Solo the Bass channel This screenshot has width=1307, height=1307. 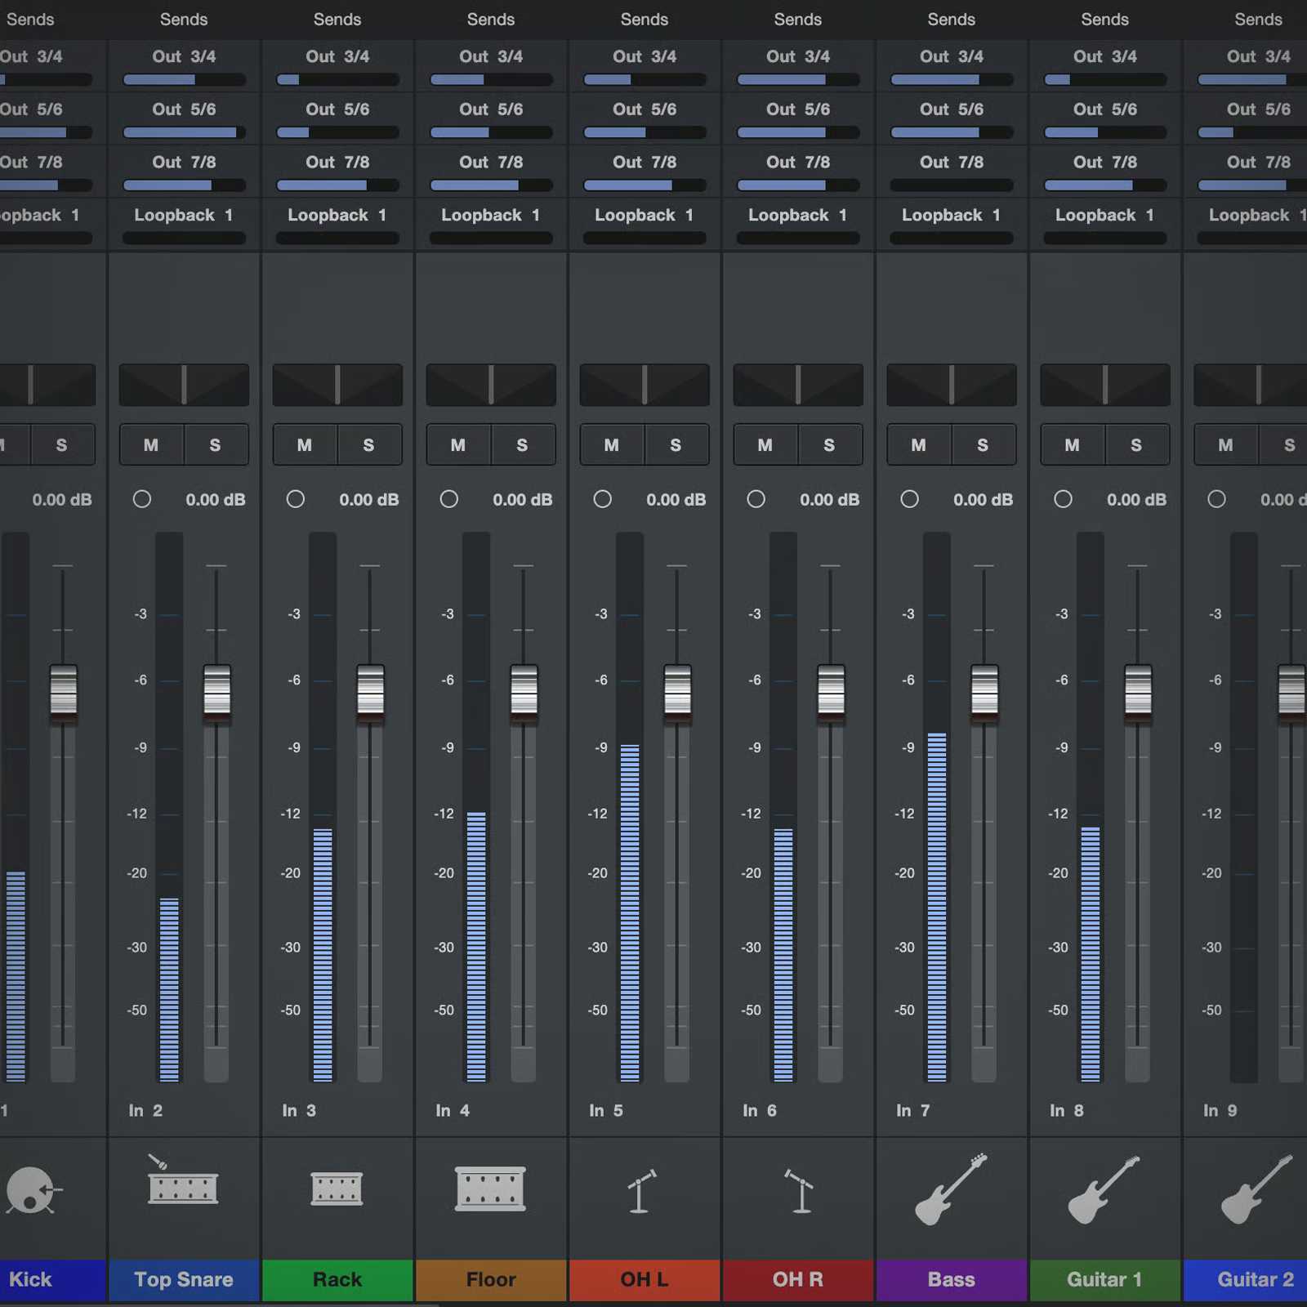click(983, 445)
